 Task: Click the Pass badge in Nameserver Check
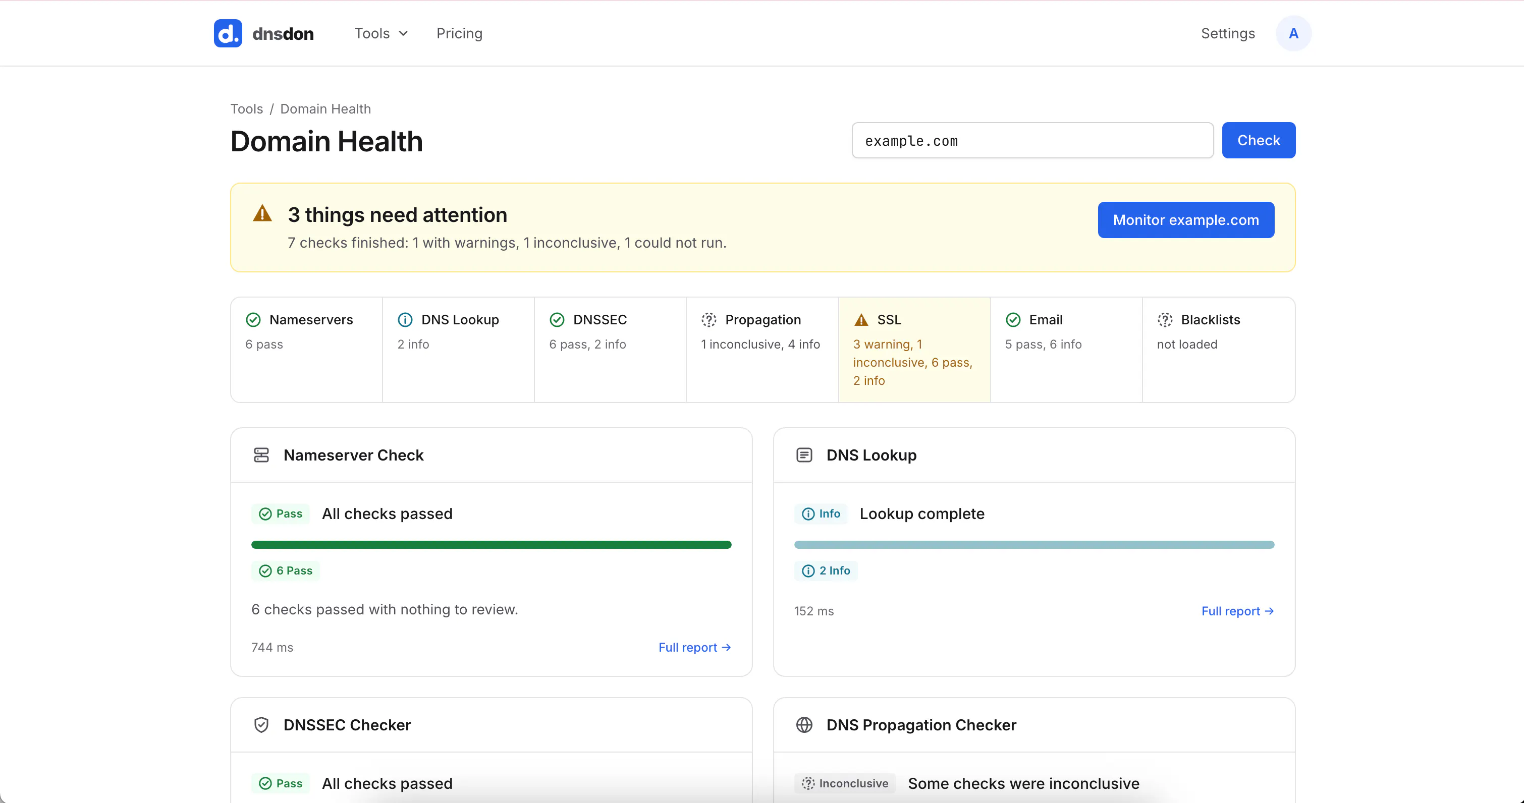[281, 514]
